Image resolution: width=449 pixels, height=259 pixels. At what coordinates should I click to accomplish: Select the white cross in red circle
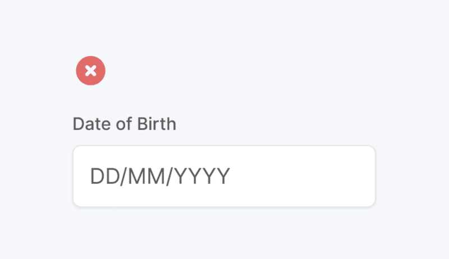coord(90,70)
